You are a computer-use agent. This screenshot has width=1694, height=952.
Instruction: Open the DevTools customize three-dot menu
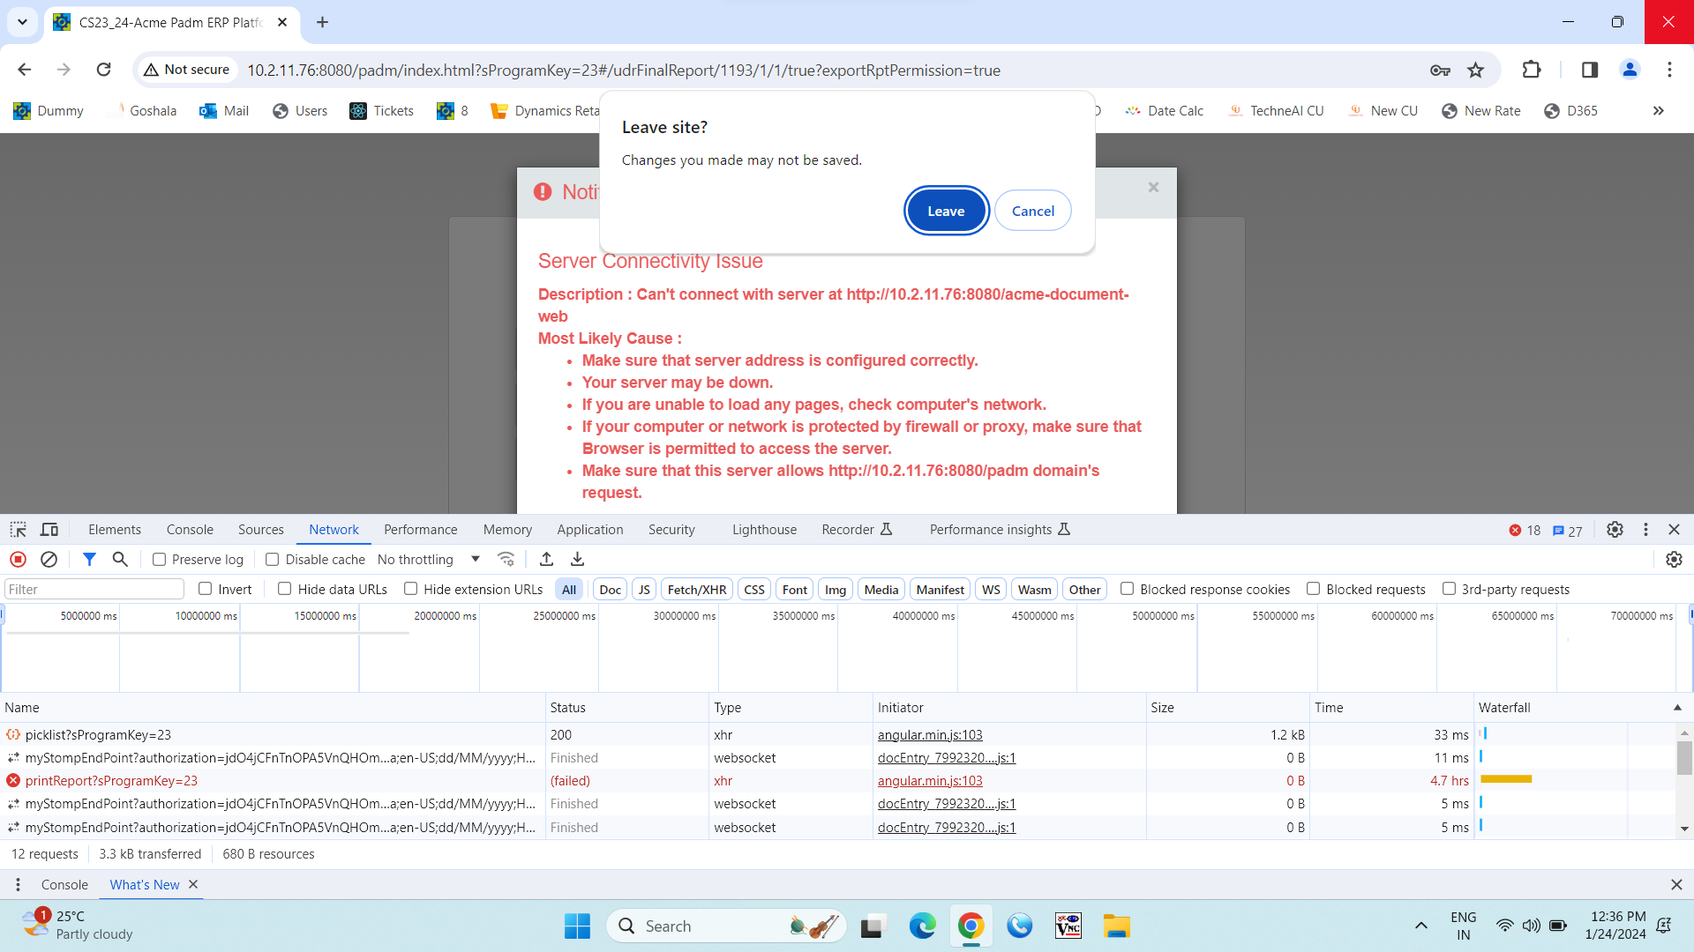click(x=1645, y=530)
